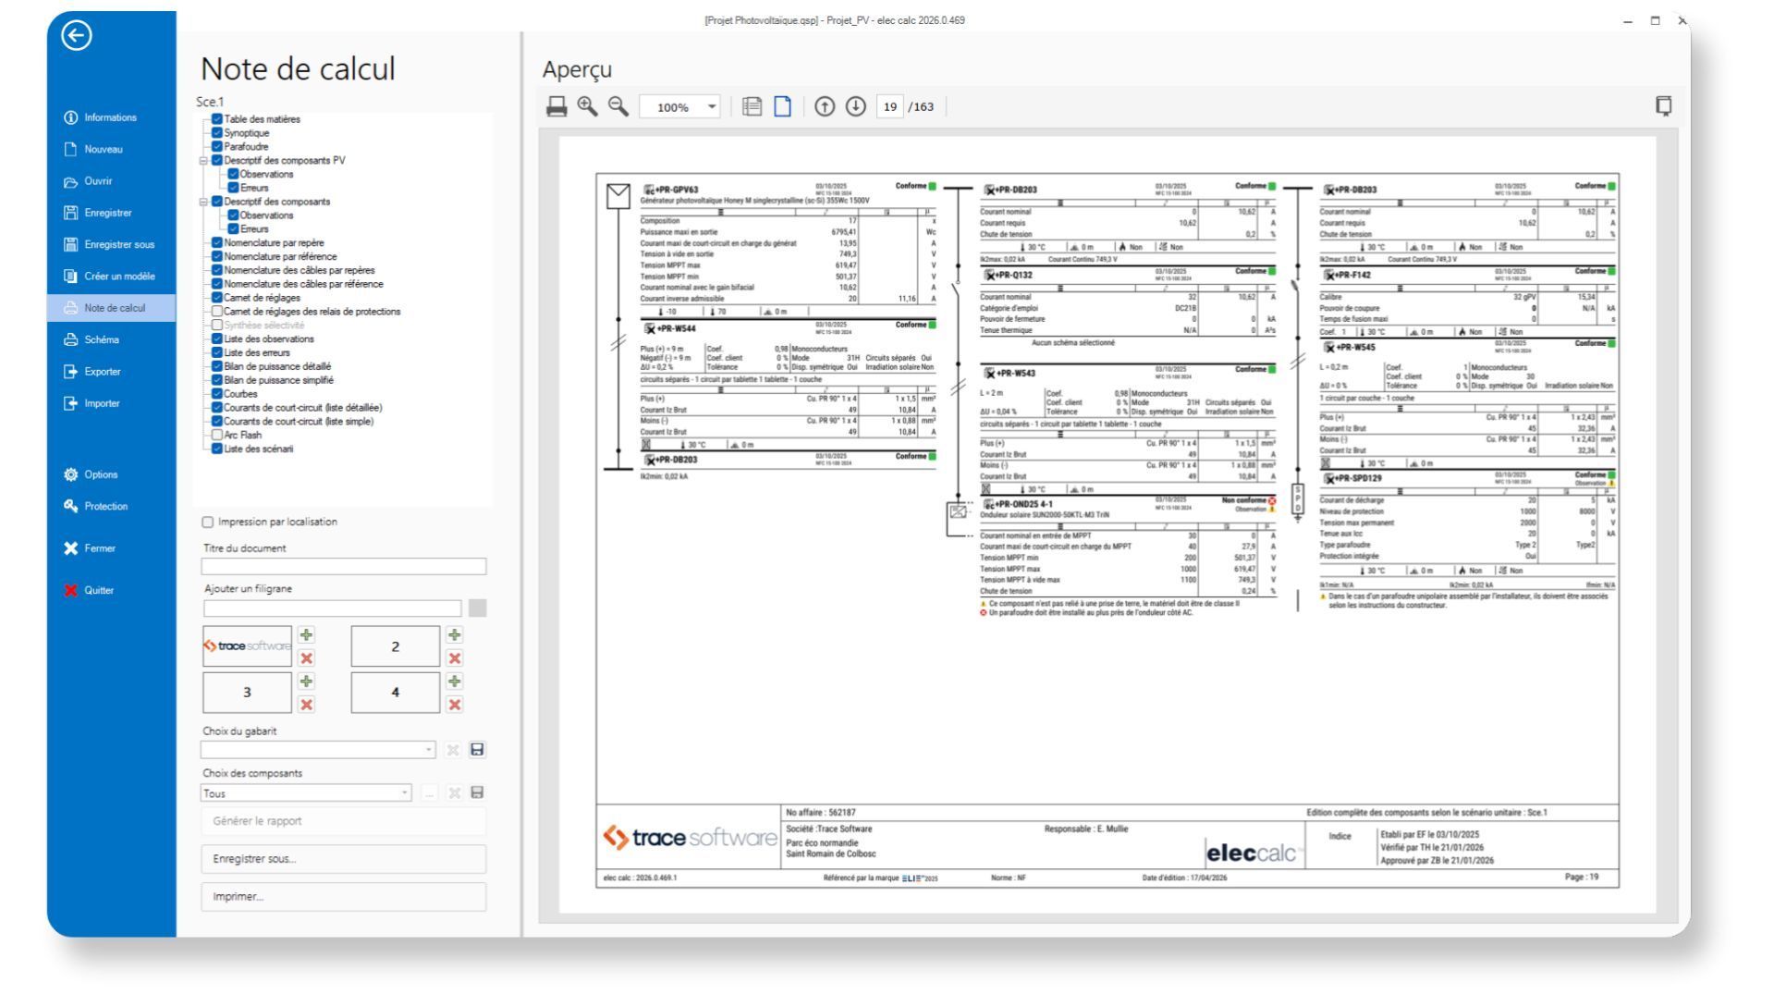Open Protection key item in sidebar

click(x=95, y=506)
